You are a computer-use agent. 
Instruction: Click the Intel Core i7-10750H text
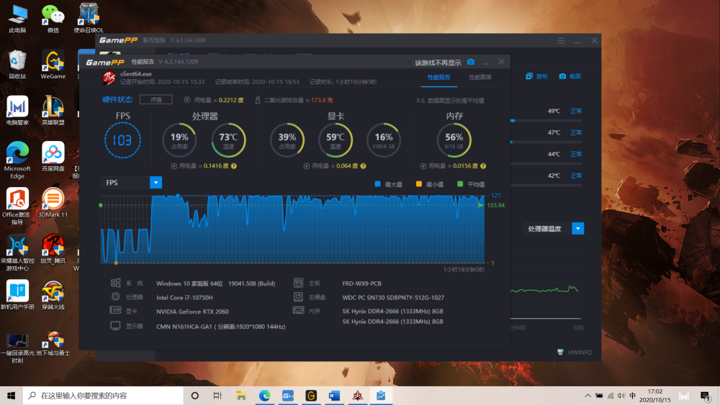tap(184, 297)
